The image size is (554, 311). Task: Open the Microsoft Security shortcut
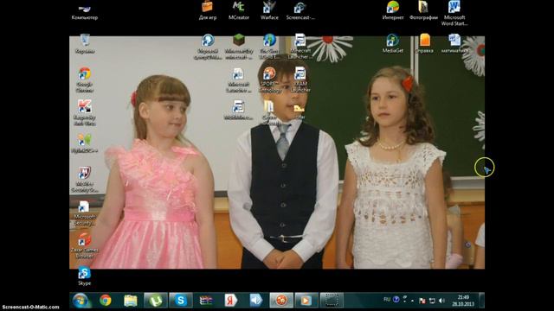click(85, 213)
